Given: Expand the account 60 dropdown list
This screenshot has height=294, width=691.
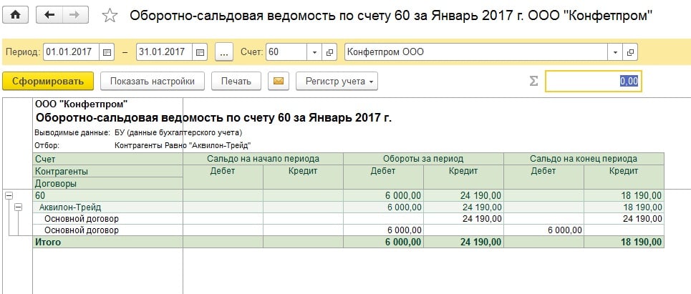Looking at the screenshot, I should tap(314, 52).
